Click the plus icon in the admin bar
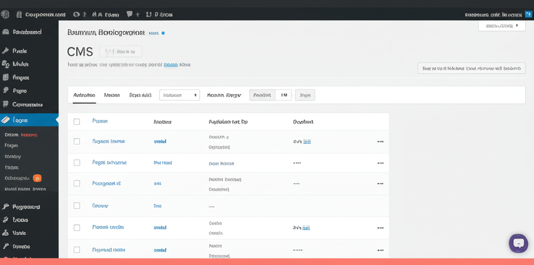Viewport: 534px width, 265px height. [138, 15]
